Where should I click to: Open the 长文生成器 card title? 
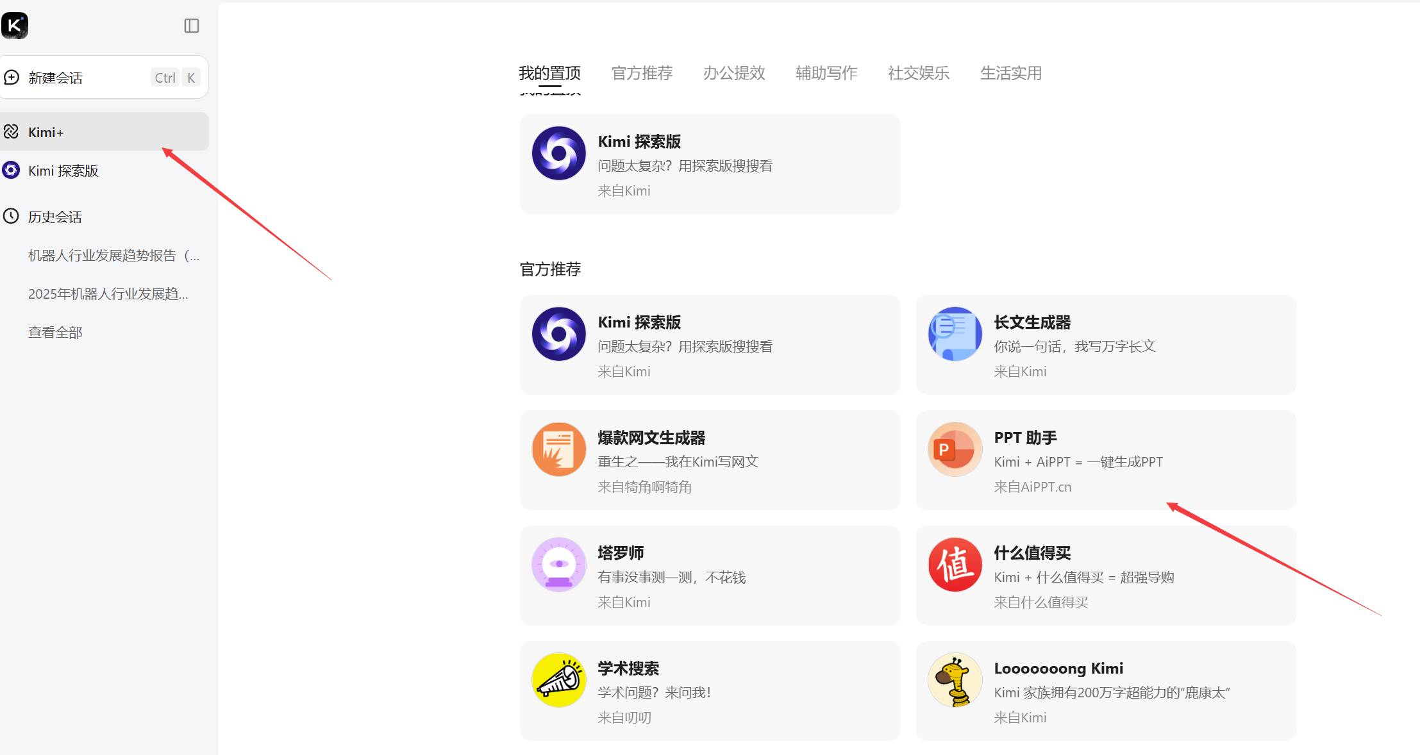[1032, 322]
